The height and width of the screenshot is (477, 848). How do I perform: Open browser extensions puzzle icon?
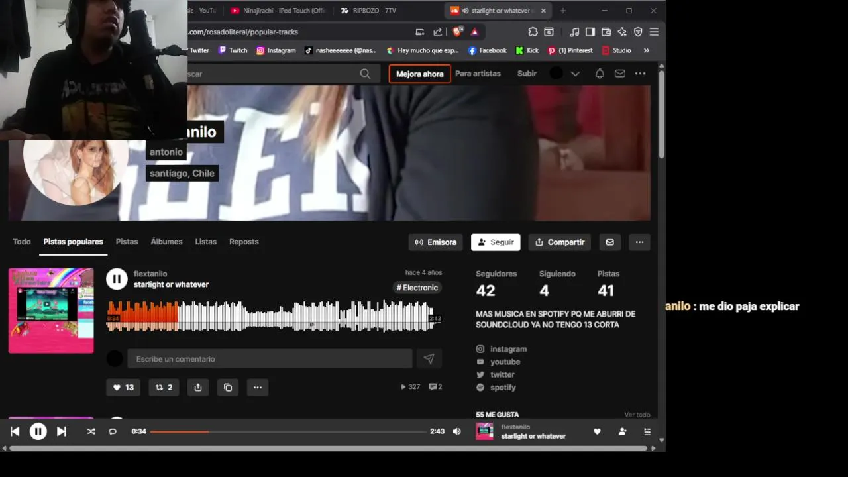pyautogui.click(x=533, y=32)
